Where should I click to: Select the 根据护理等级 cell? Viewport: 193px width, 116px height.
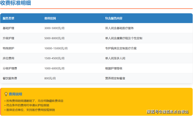coord(114,68)
